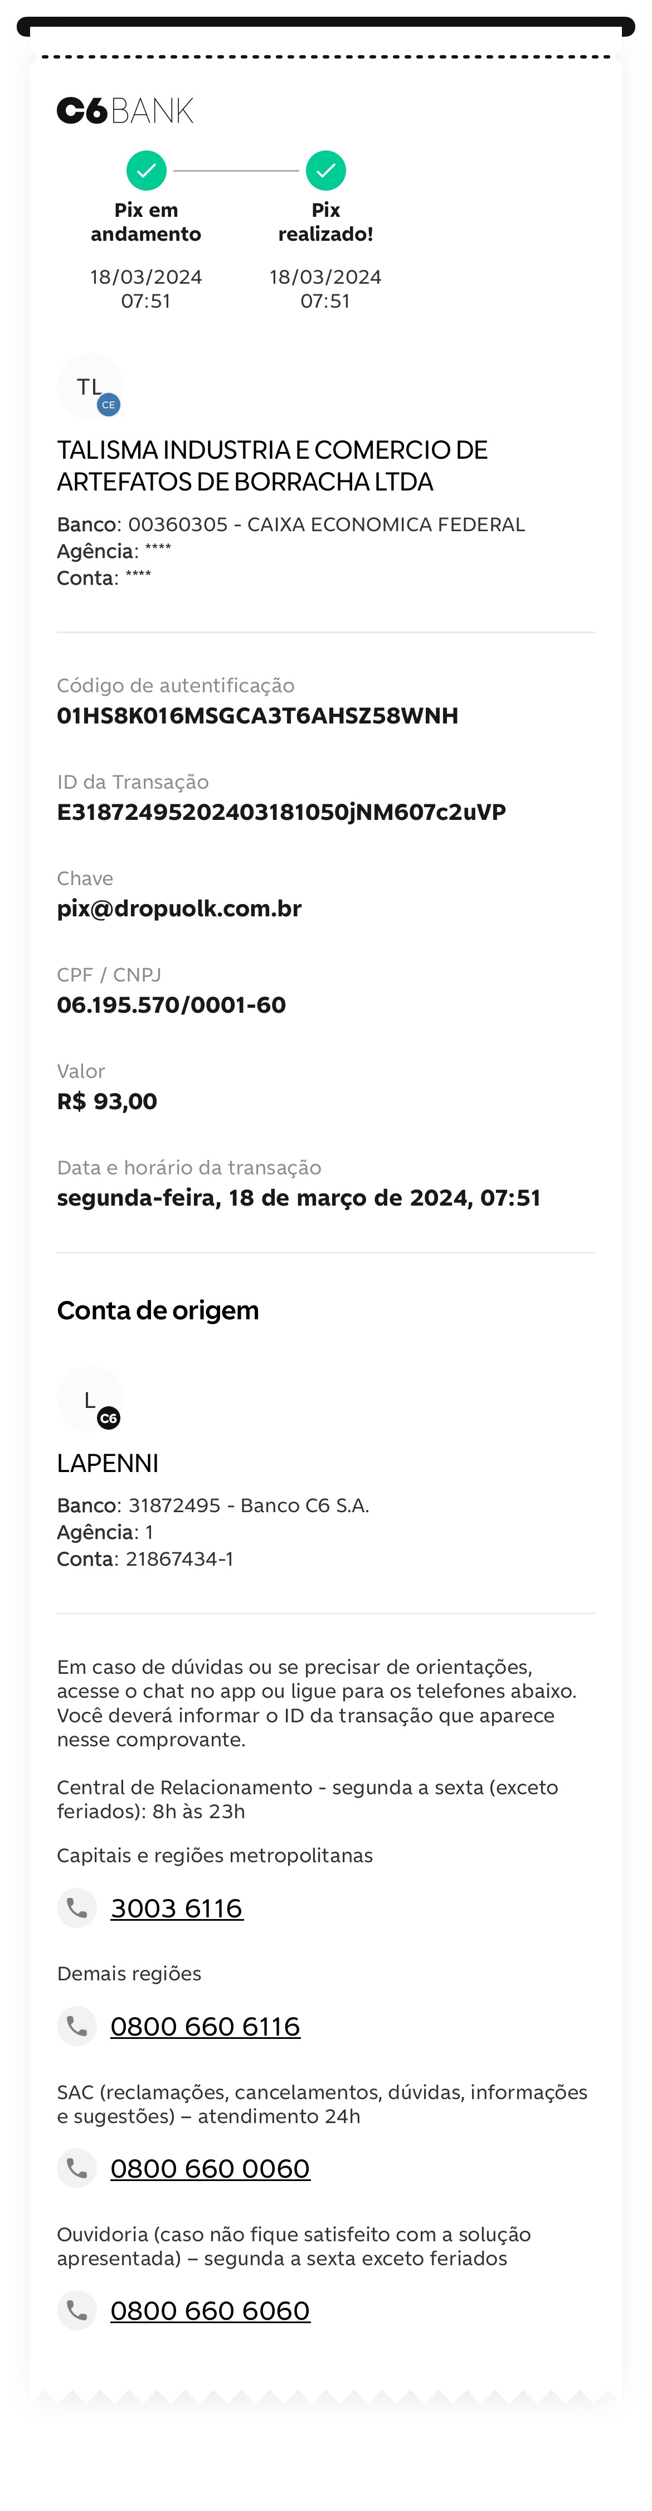The image size is (652, 2511).
Task: Call the 3003 6116 phone link
Action: click(x=177, y=1907)
